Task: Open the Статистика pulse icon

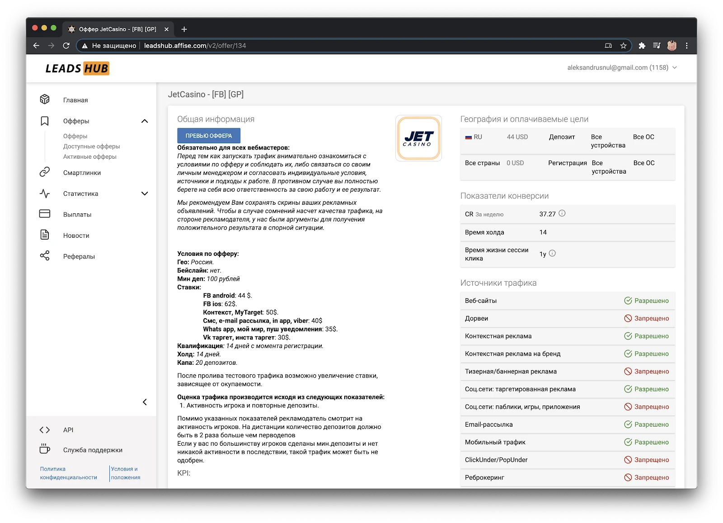Action: tap(45, 193)
